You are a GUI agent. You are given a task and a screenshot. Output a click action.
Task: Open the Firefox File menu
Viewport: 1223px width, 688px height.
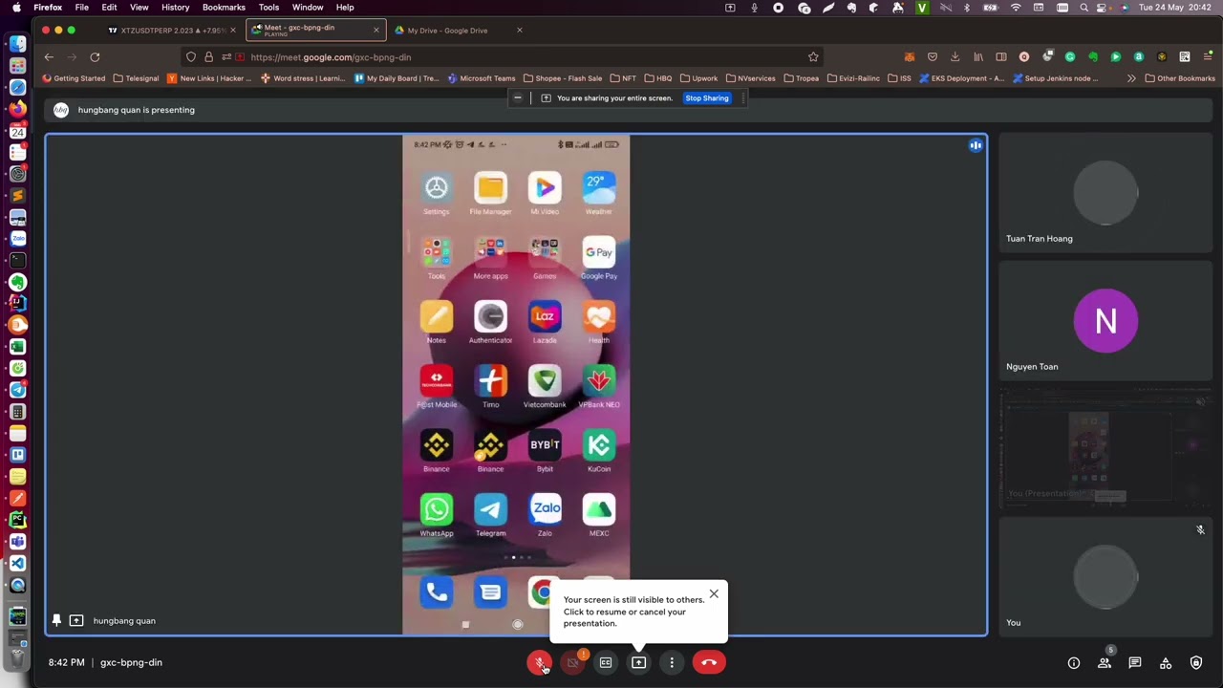82,8
